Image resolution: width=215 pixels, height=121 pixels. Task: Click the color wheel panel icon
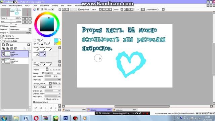click(34, 9)
